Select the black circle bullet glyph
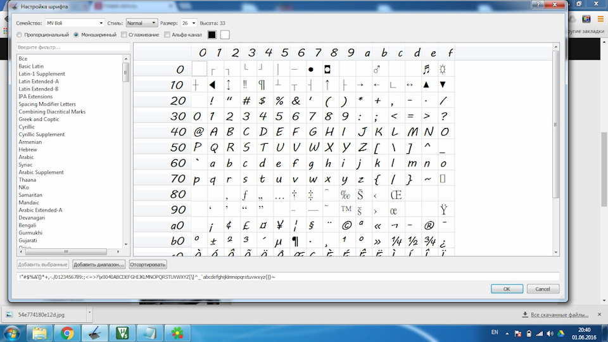The height and width of the screenshot is (342, 608). pos(310,70)
